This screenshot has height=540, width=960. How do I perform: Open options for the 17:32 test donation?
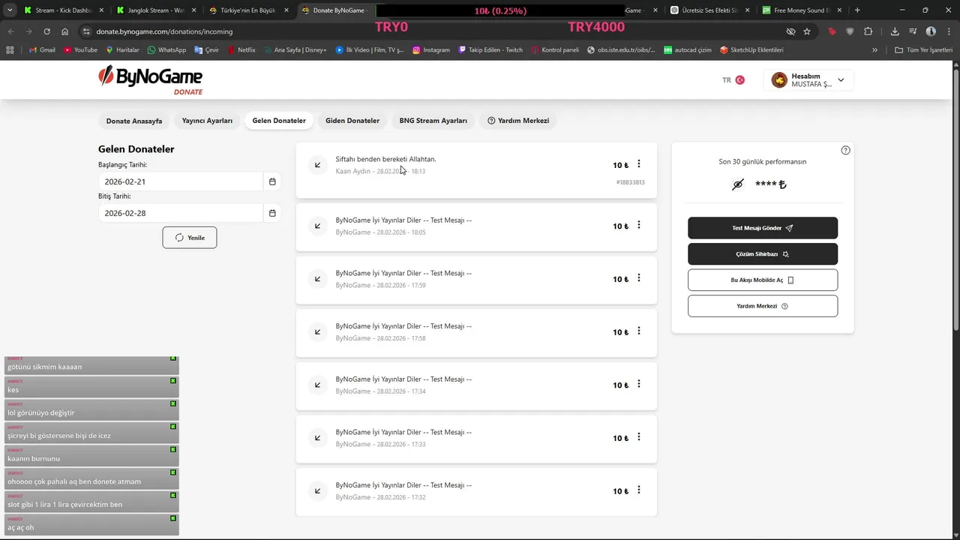pos(639,490)
